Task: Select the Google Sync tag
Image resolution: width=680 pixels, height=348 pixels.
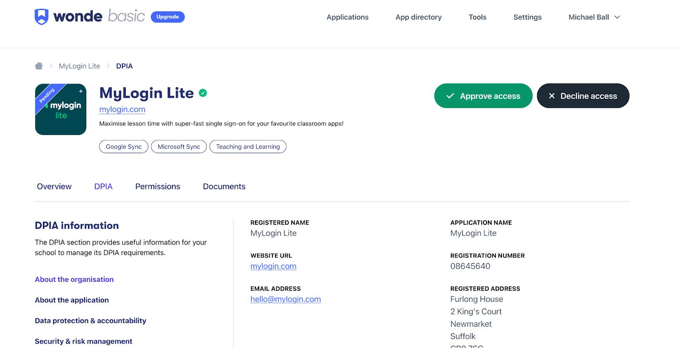Action: pyautogui.click(x=124, y=147)
